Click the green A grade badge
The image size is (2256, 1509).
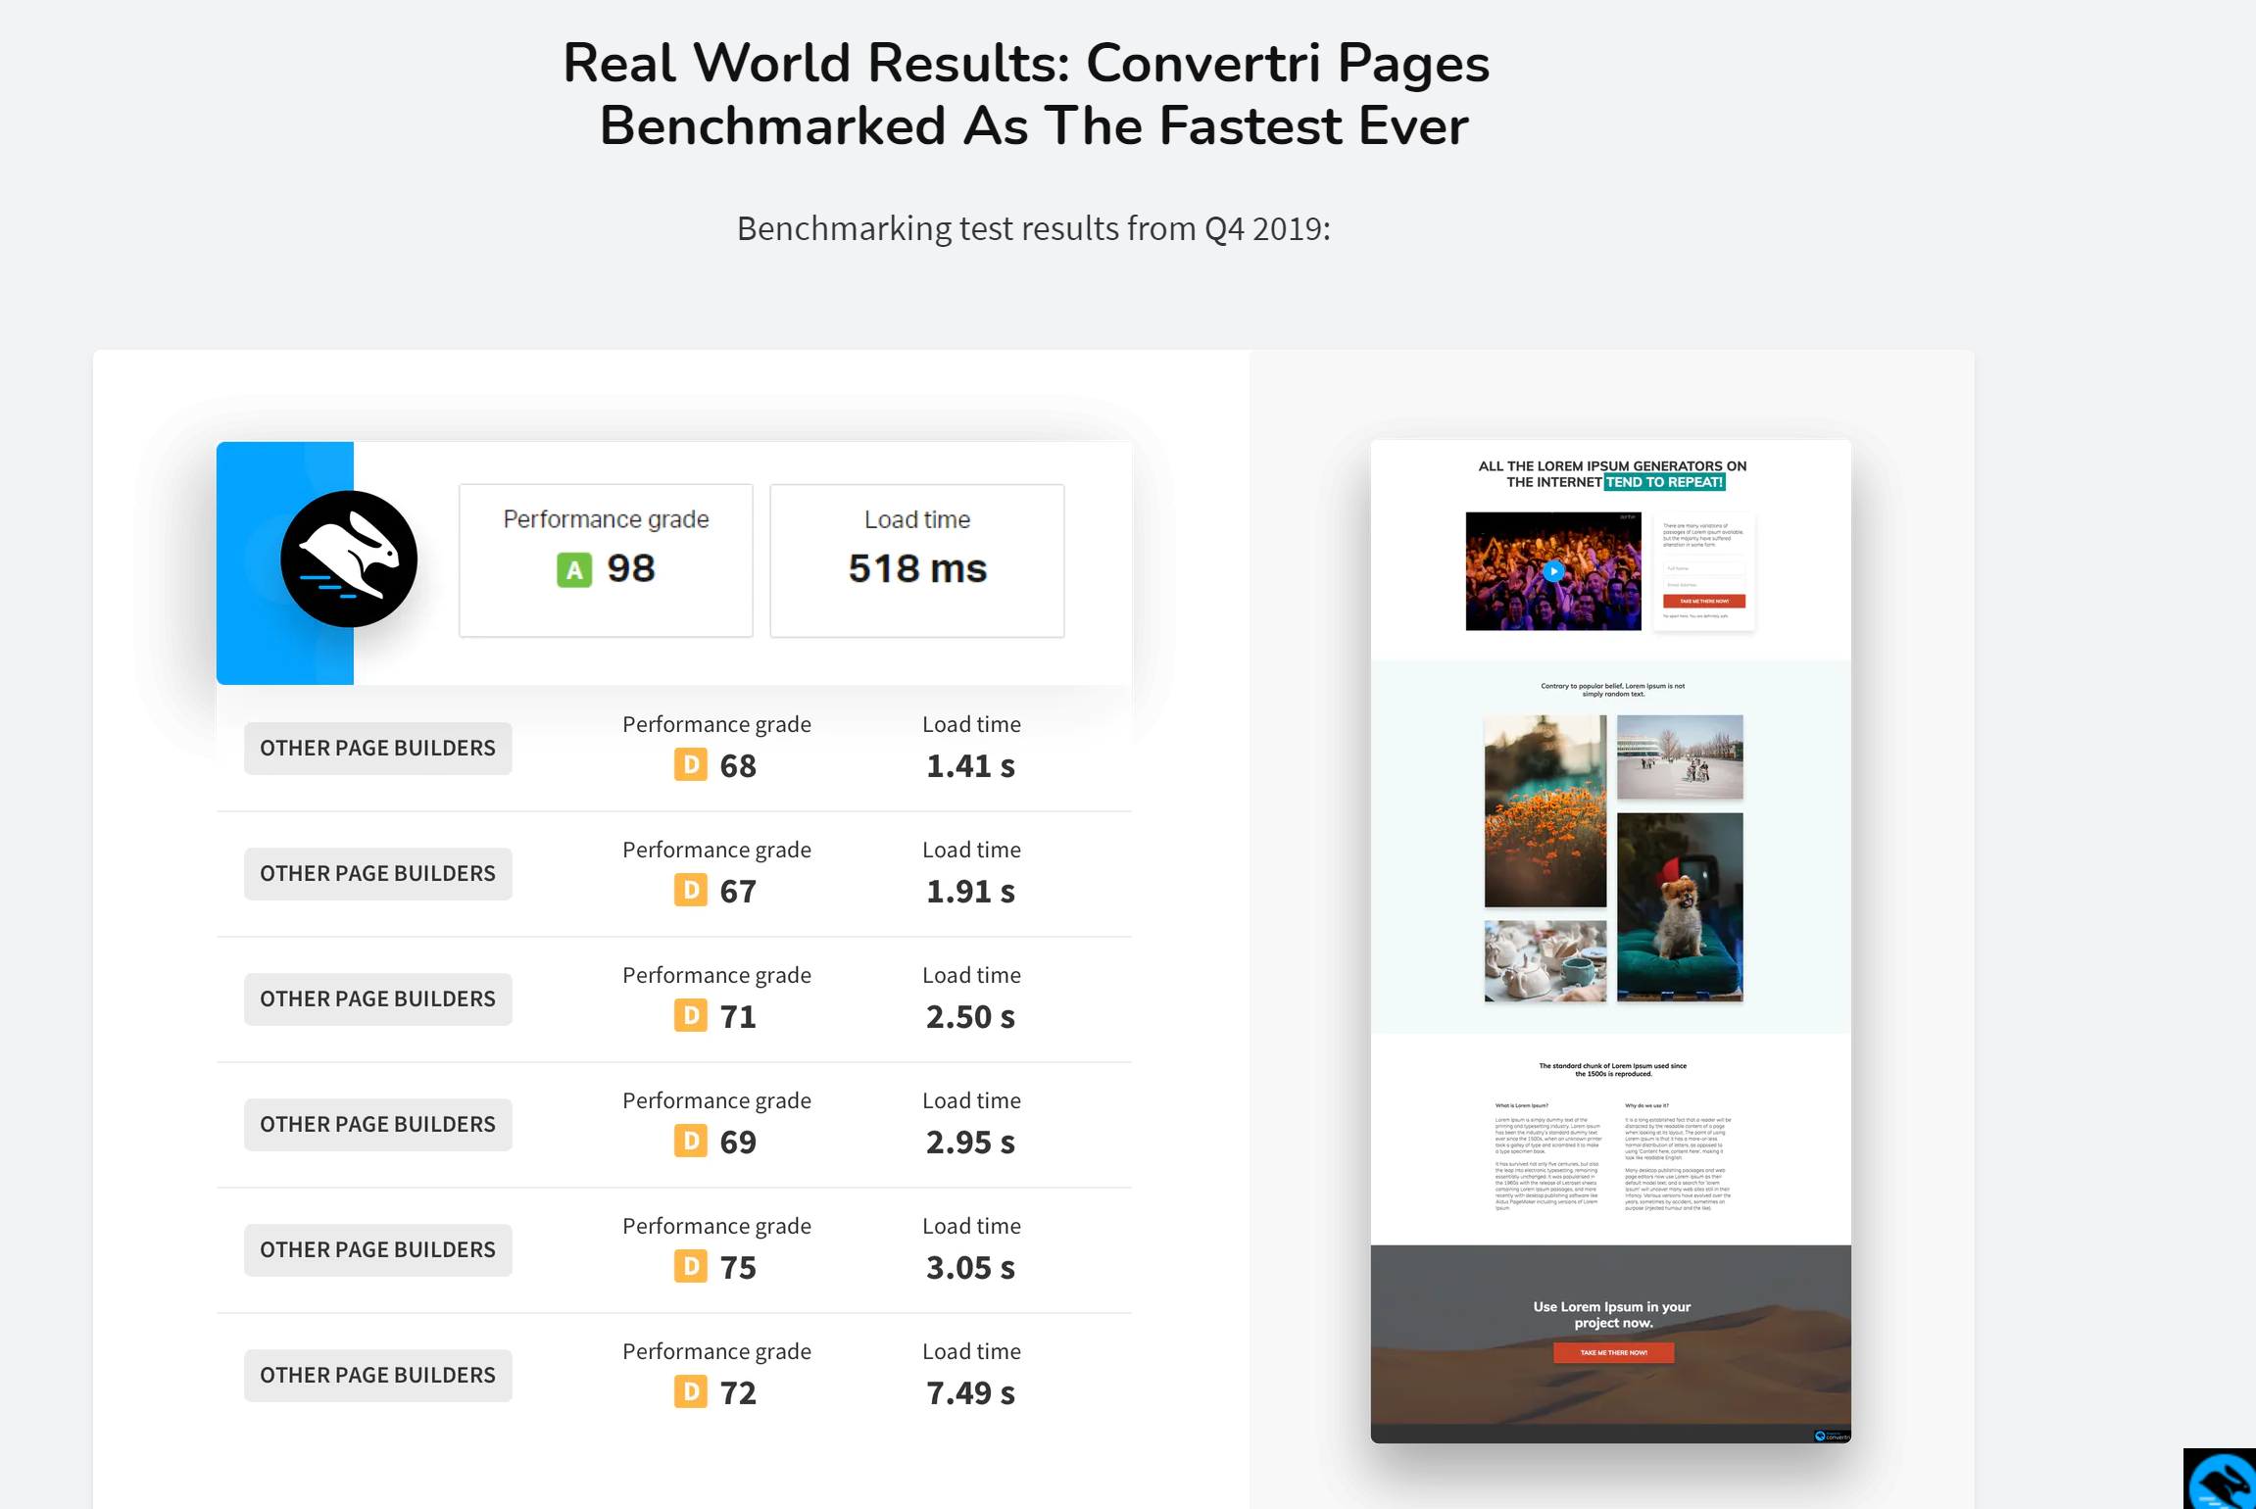(x=574, y=569)
